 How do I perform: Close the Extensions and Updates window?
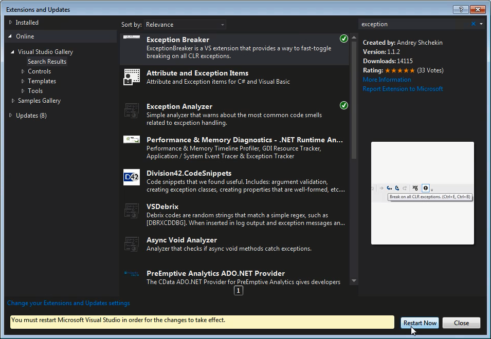point(478,10)
